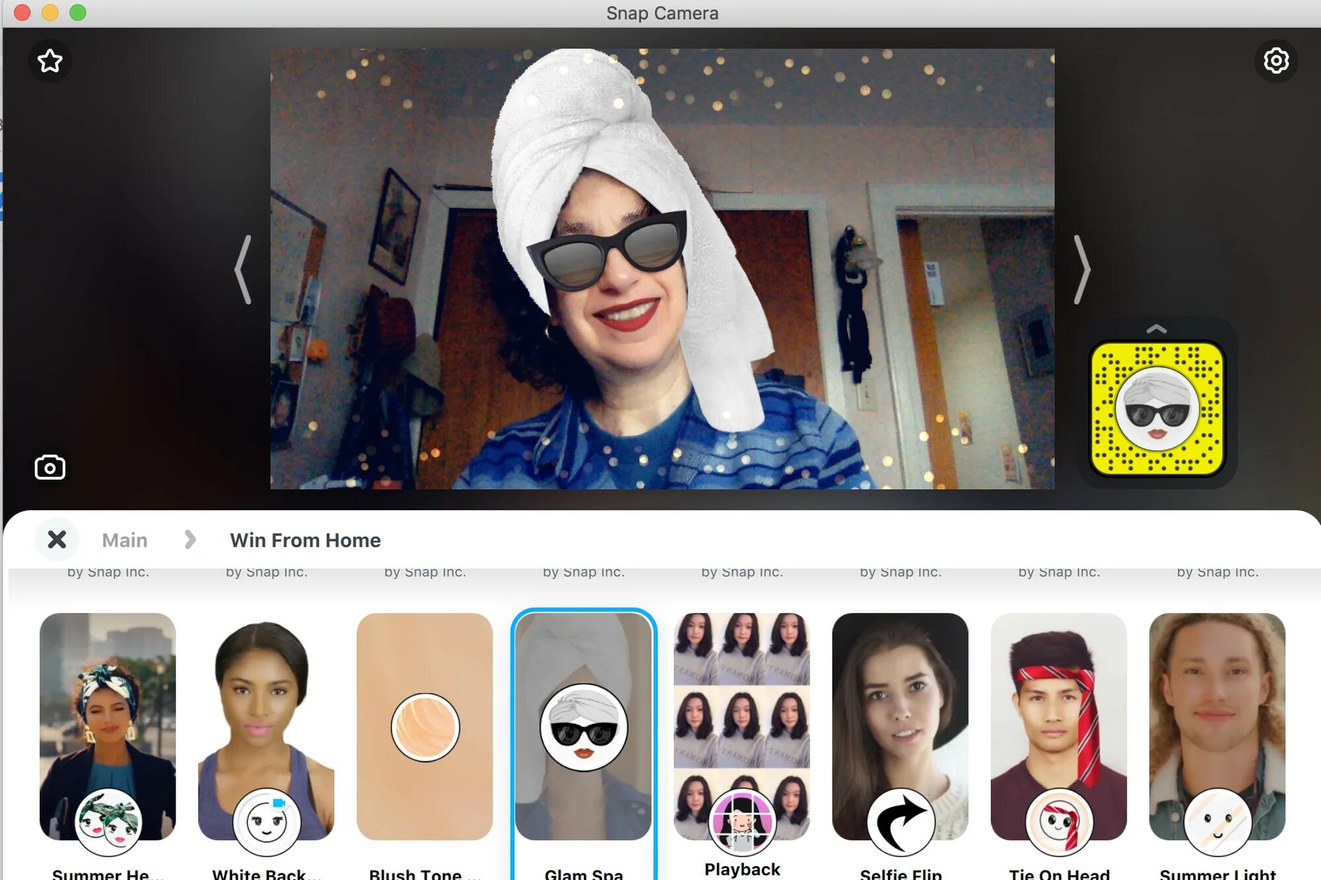1321x880 pixels.
Task: Take a photo with the camera icon
Action: 50,467
